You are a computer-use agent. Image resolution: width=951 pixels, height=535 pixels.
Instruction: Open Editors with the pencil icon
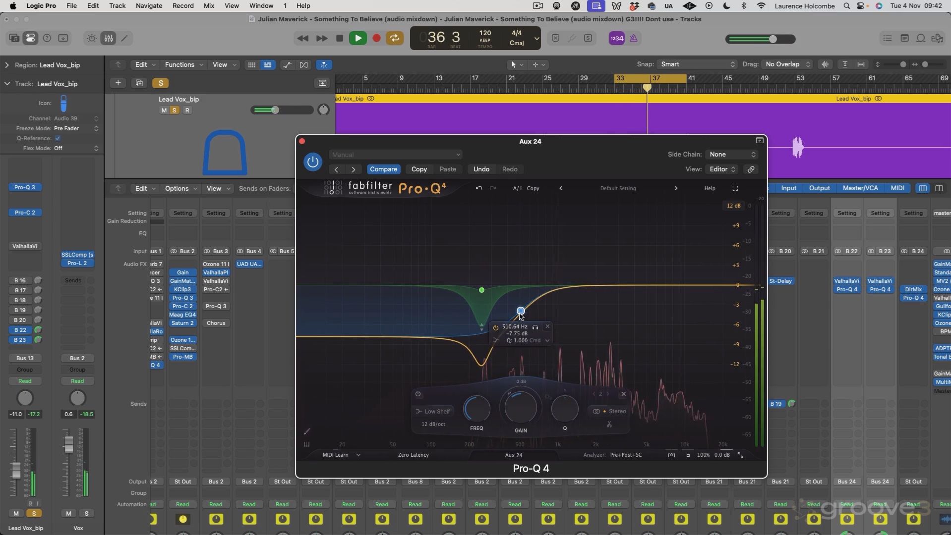click(125, 38)
